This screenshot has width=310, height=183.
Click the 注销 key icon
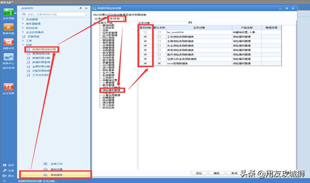[x=5, y=170]
